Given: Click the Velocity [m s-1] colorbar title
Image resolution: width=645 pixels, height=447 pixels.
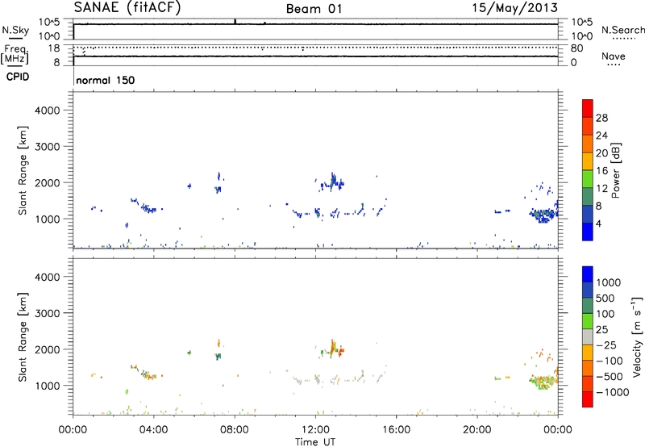Looking at the screenshot, I should point(637,336).
